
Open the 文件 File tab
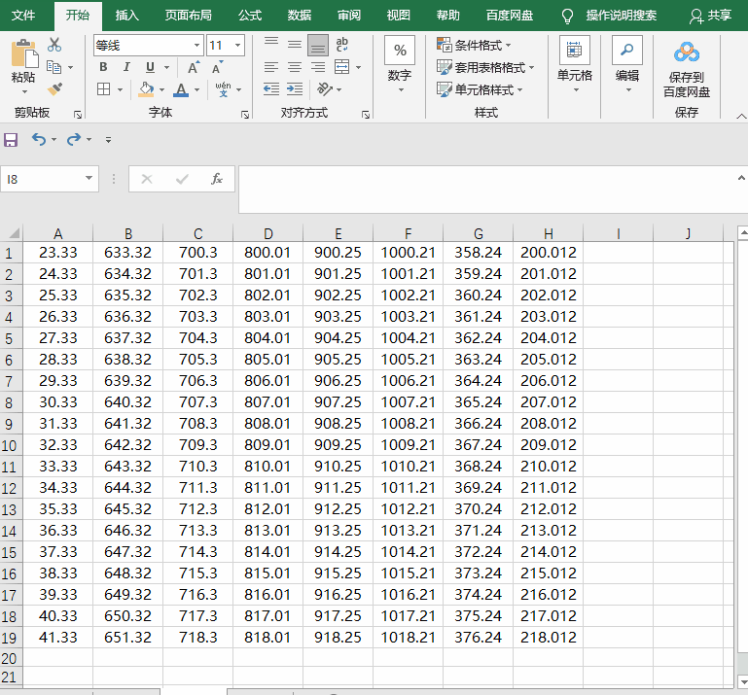(x=23, y=16)
